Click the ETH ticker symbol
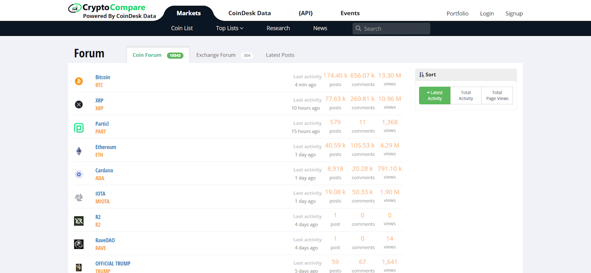591x273 pixels. click(x=99, y=155)
